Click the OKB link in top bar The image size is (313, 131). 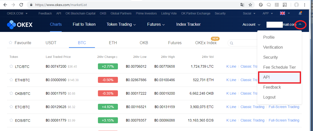pos(103,13)
